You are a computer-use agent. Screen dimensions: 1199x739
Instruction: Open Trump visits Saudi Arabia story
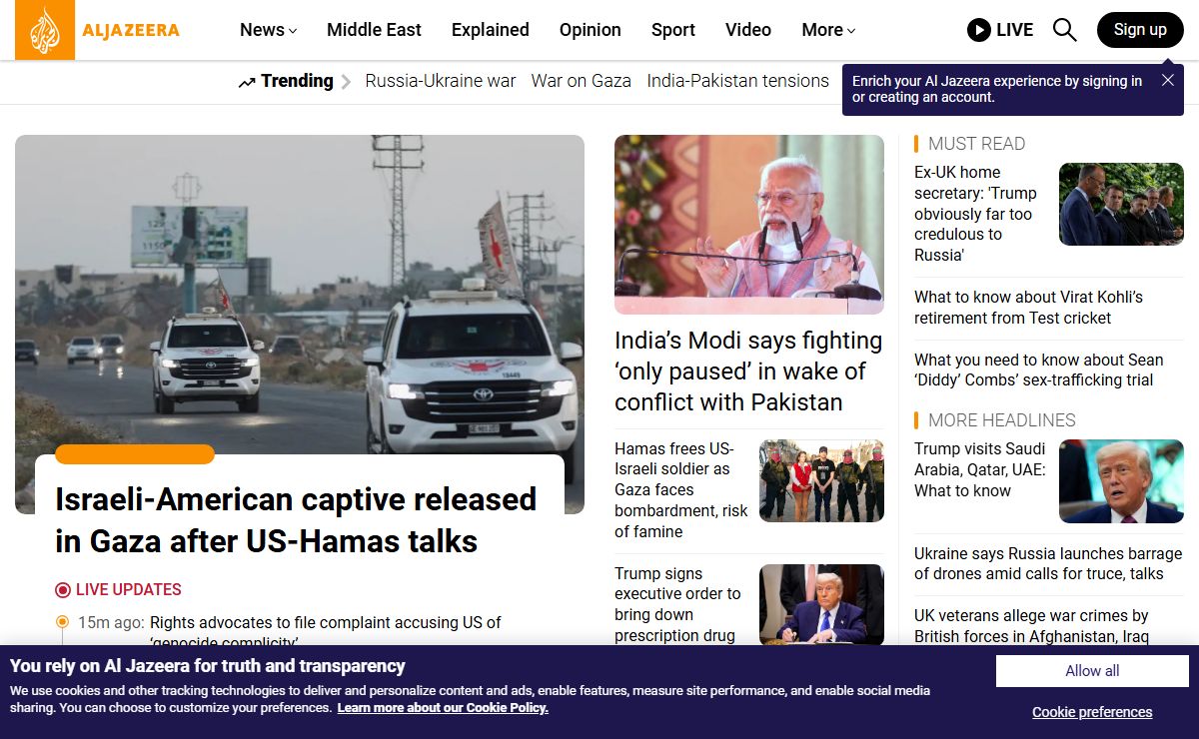980,469
